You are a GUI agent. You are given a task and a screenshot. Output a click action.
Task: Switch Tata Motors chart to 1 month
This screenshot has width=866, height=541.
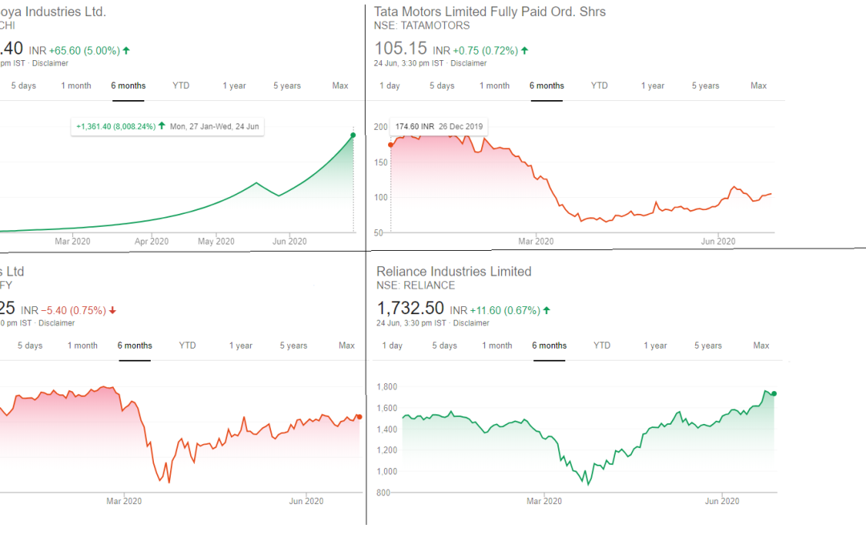pyautogui.click(x=494, y=86)
